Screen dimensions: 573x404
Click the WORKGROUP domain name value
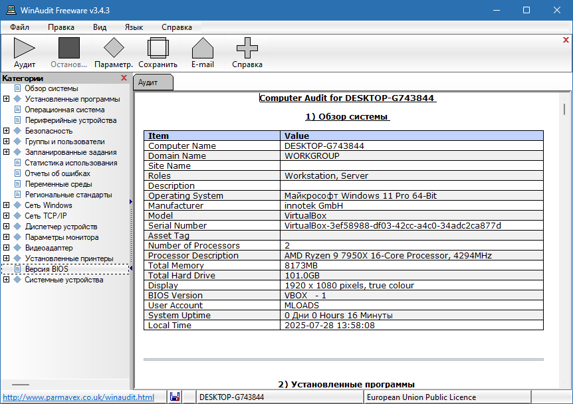312,155
